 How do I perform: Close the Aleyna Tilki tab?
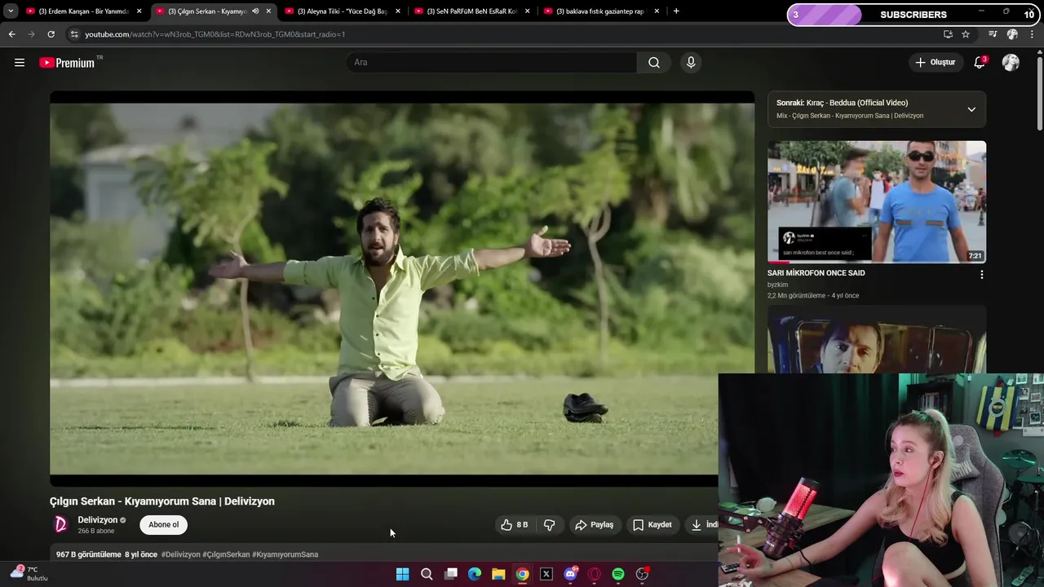398,11
